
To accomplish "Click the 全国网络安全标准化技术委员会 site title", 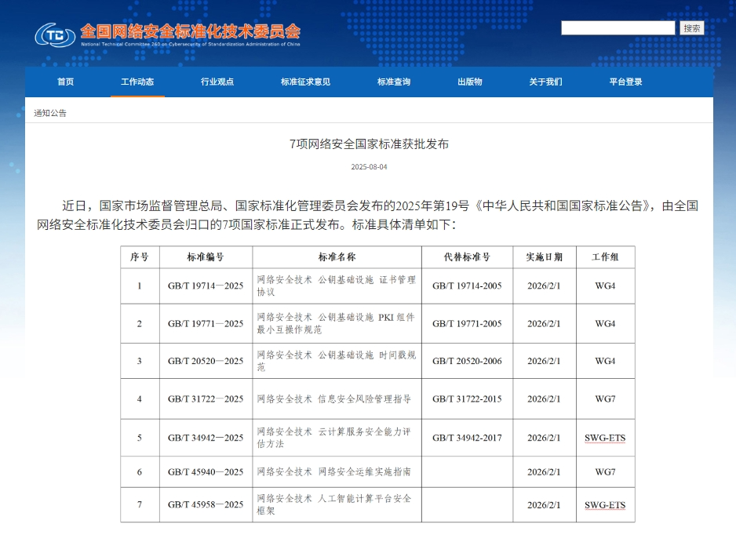I will click(190, 31).
